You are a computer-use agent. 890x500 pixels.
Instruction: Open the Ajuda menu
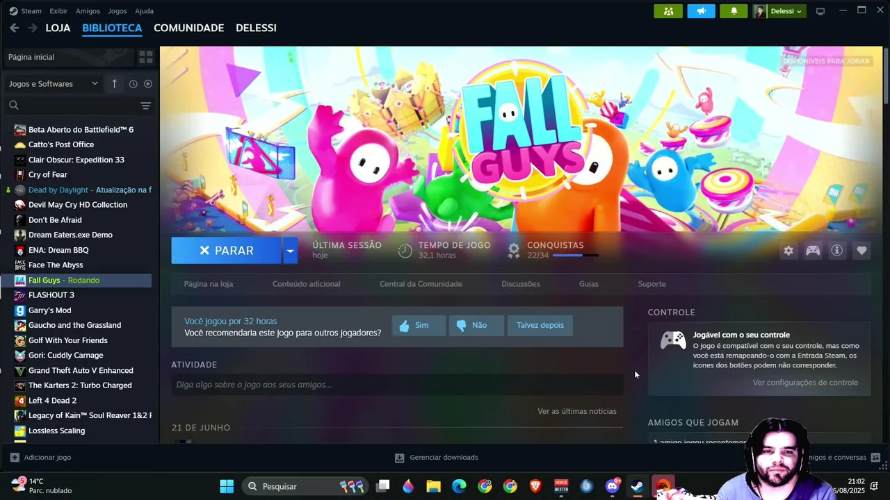coord(144,11)
